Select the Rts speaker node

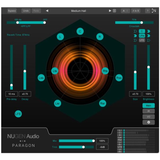[105, 71]
